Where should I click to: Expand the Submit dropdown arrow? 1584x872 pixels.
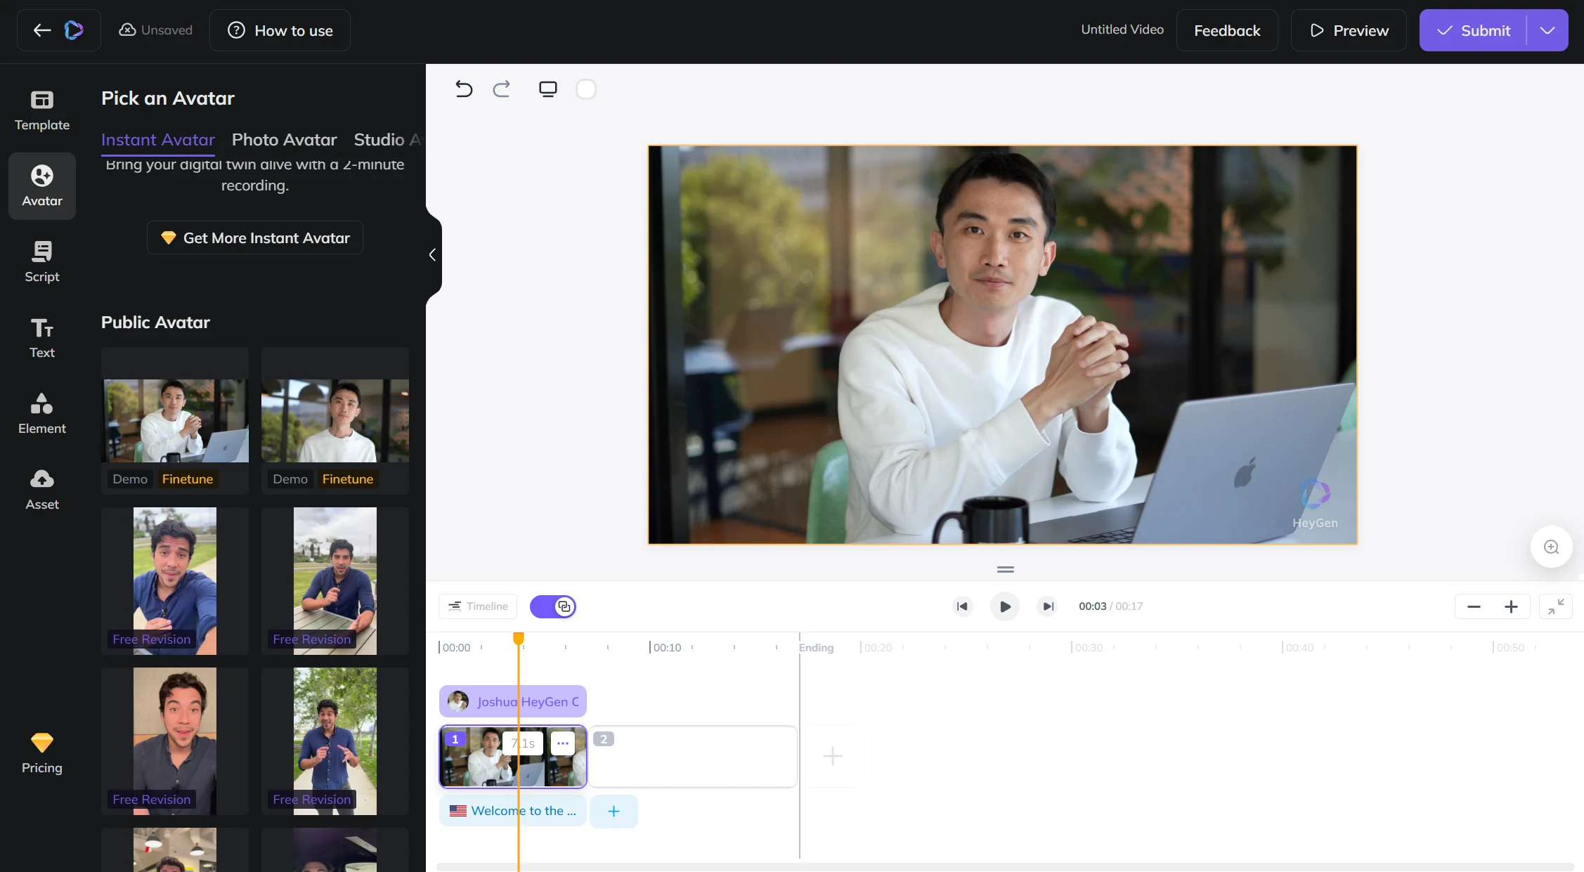pos(1547,30)
